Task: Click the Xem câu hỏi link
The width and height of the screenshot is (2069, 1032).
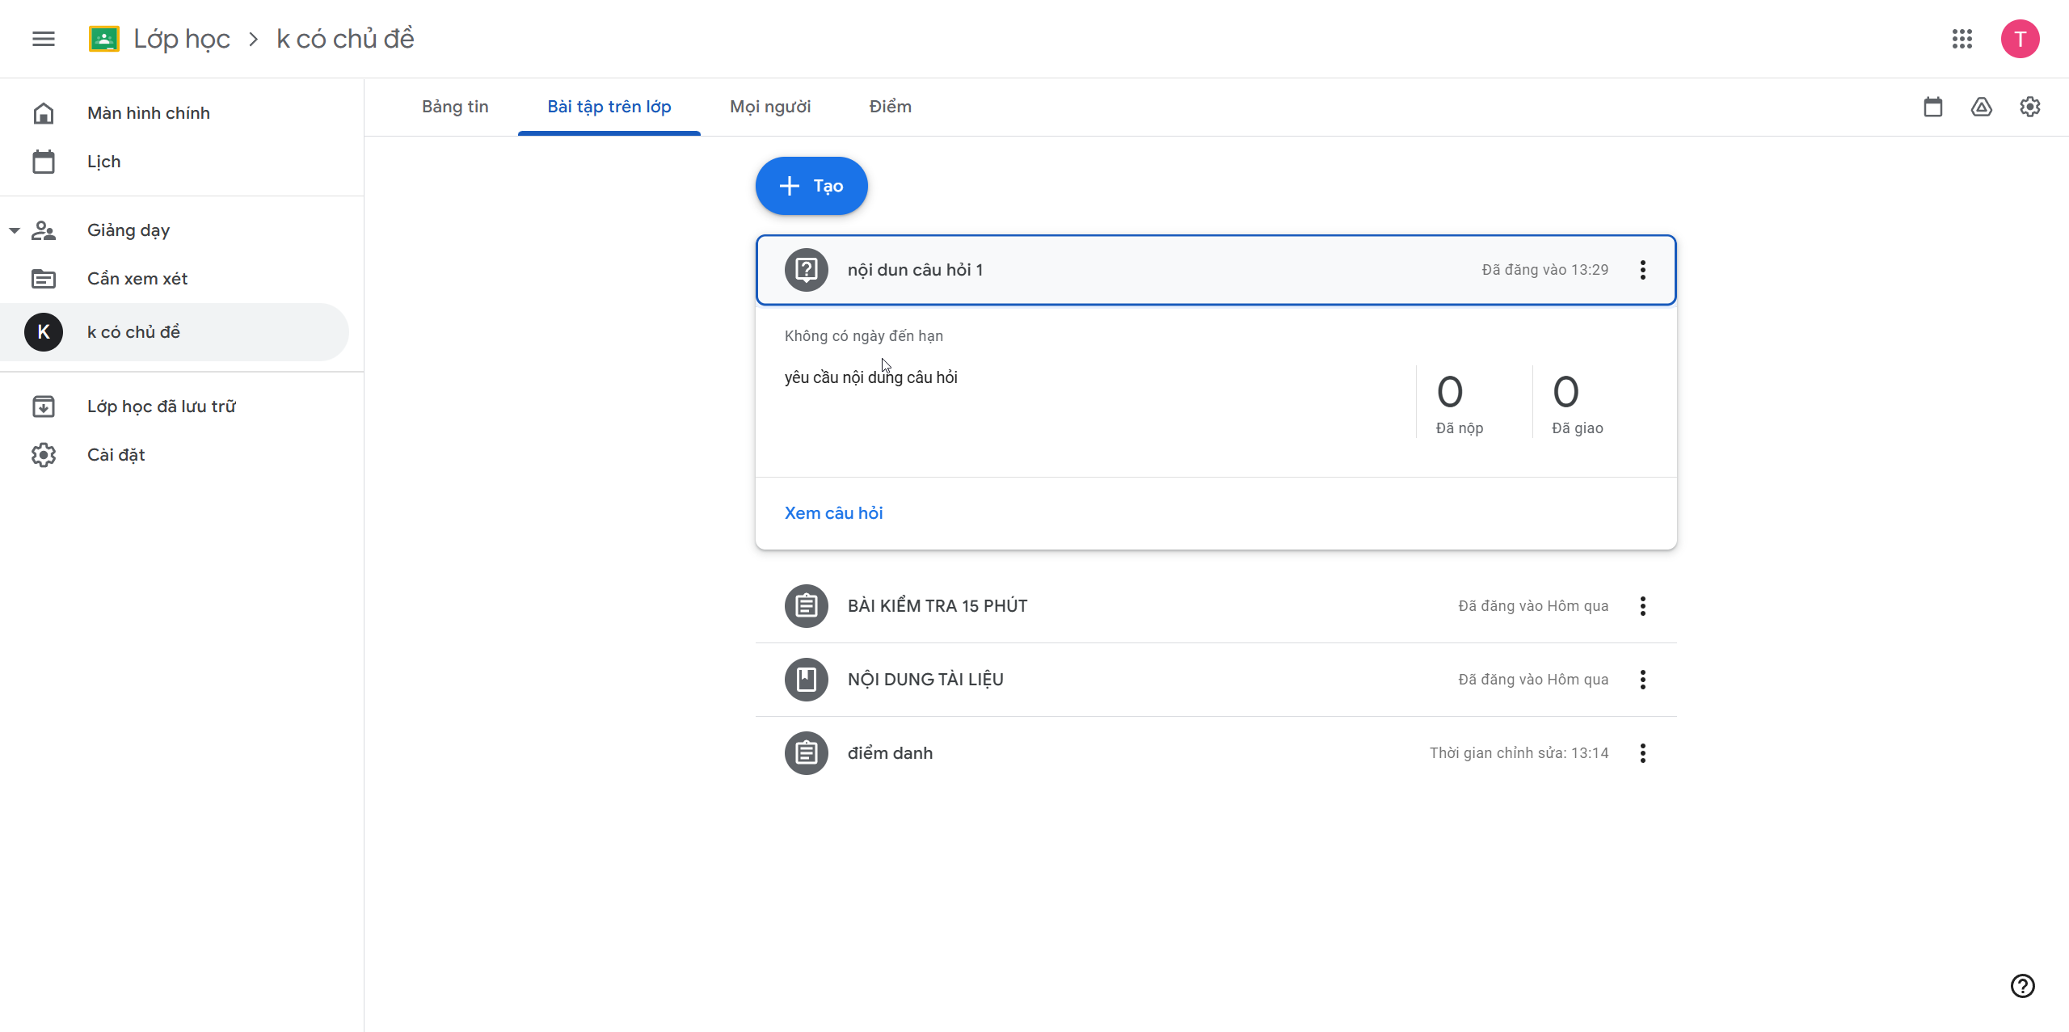Action: (x=833, y=513)
